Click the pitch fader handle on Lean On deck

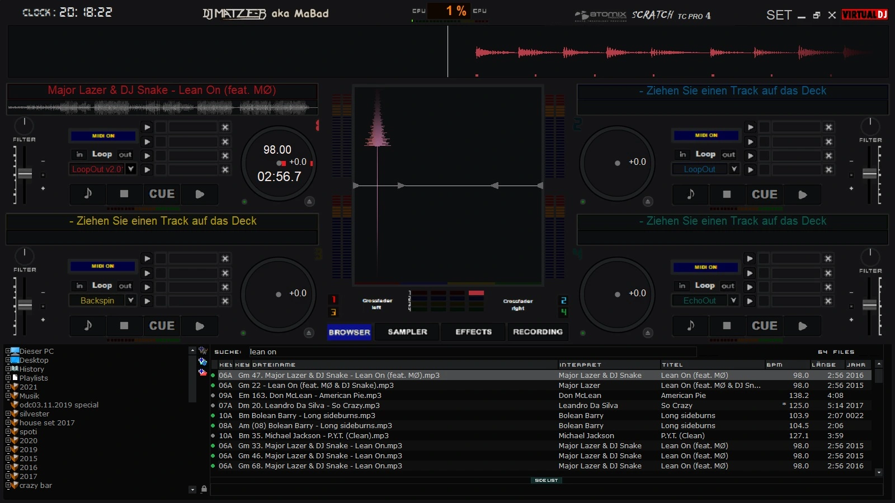(x=25, y=173)
